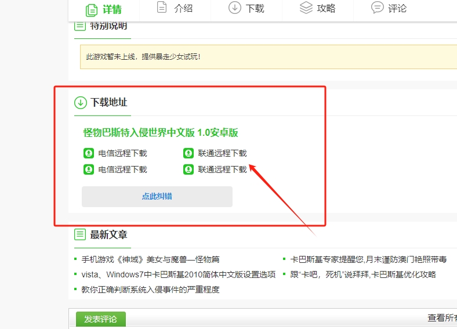Screen dimensions: 457x329
Task: Click the list icon beside 最新文章 heading
Action: 80,234
